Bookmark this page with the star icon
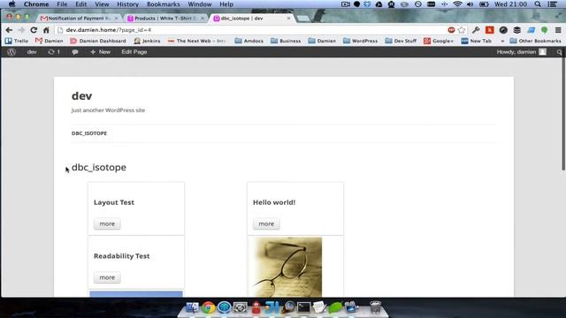This screenshot has height=318, width=566. pyautogui.click(x=462, y=30)
